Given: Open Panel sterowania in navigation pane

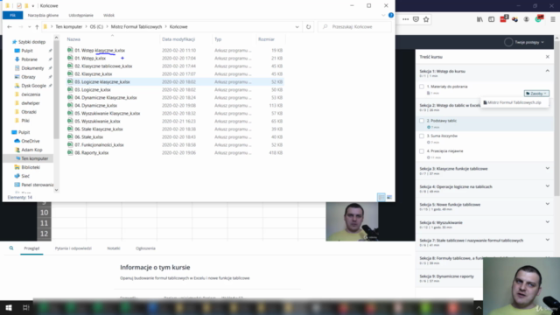Looking at the screenshot, I should 37,185.
